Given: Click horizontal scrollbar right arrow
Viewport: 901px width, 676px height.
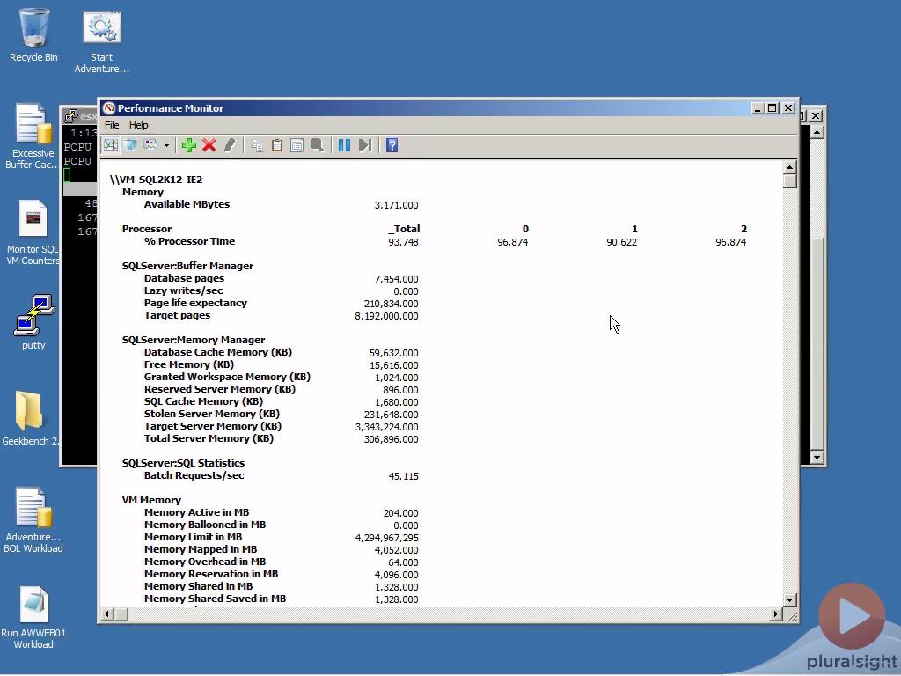Looking at the screenshot, I should coord(776,614).
